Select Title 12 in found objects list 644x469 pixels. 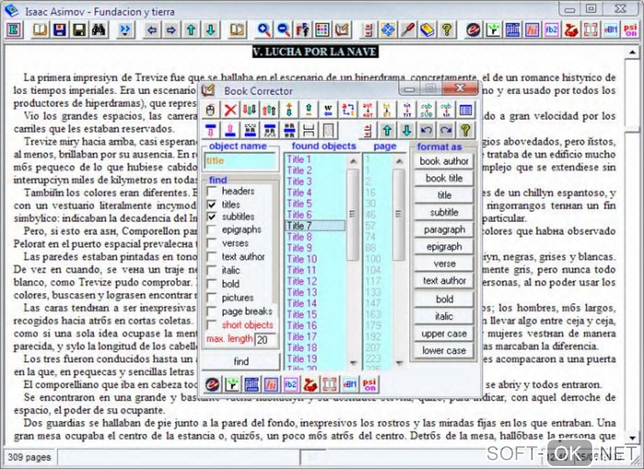click(x=316, y=282)
